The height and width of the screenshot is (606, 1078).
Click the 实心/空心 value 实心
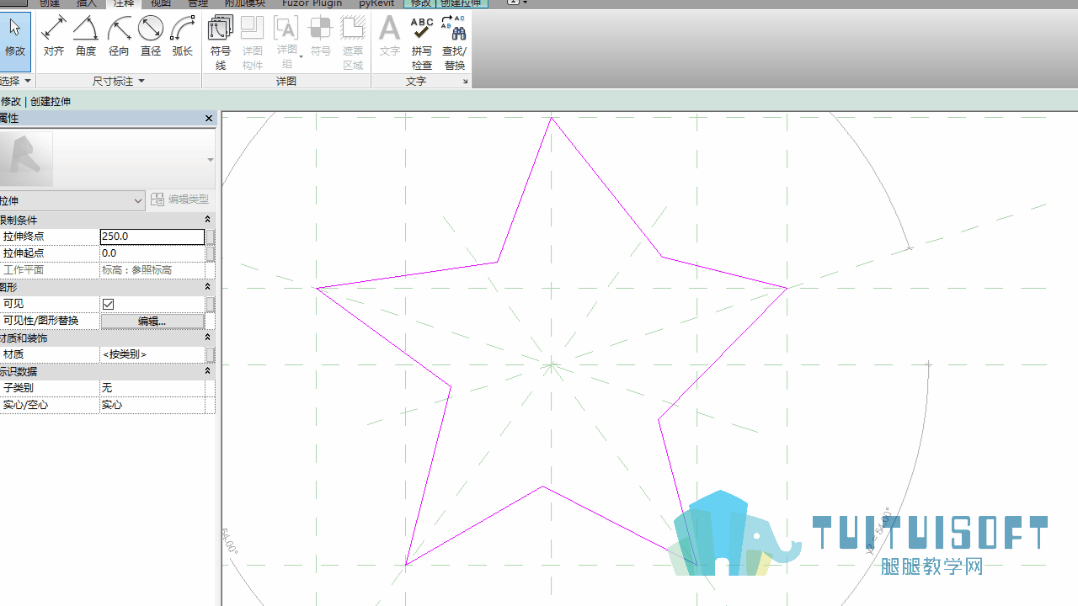click(x=152, y=405)
